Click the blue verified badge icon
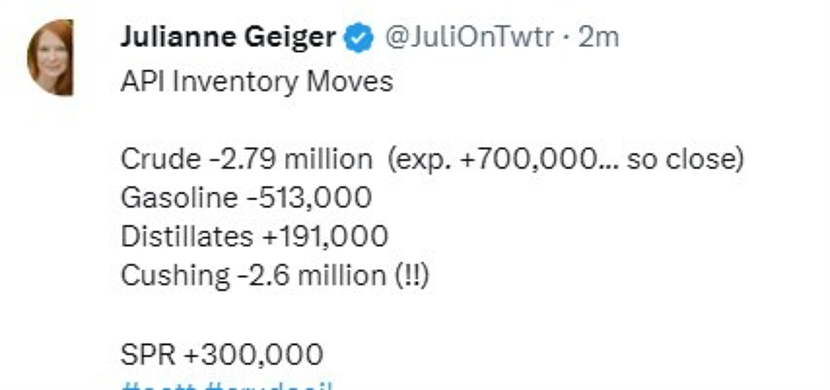The width and height of the screenshot is (830, 390). click(358, 38)
